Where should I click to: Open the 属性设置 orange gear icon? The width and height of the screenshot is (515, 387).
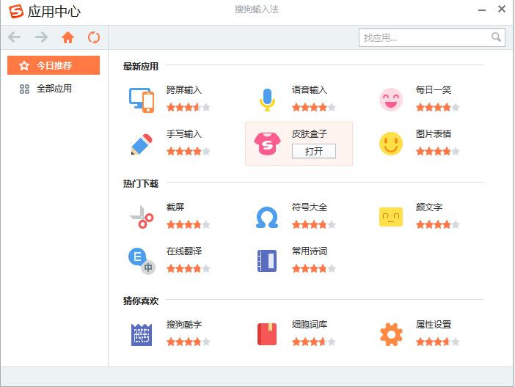click(x=391, y=334)
